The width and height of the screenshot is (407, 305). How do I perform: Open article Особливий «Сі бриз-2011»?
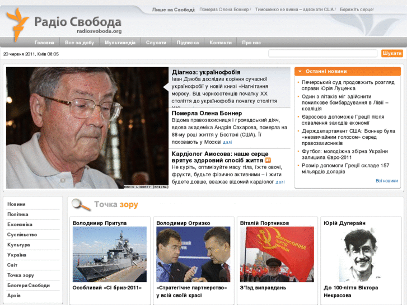(107, 288)
